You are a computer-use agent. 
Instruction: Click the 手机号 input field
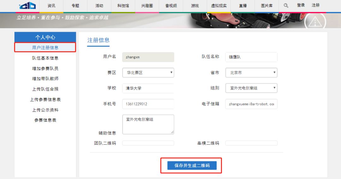[148, 104]
